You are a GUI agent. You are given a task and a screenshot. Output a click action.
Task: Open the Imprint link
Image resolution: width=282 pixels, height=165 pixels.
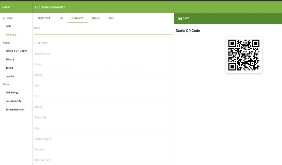[10, 76]
